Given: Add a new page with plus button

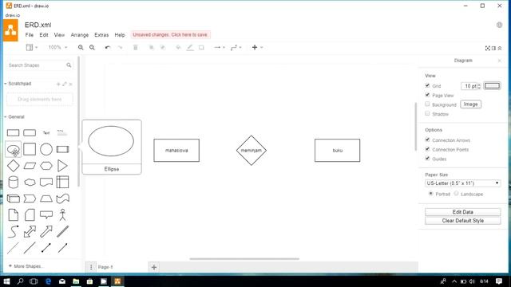Looking at the screenshot, I should pyautogui.click(x=154, y=267).
